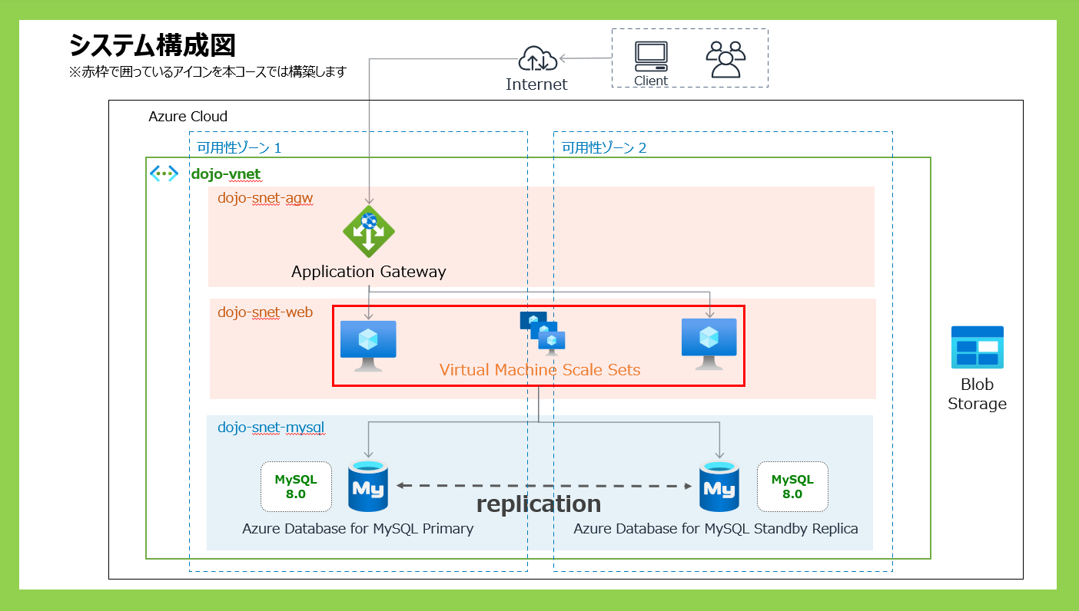
Task: Select the replication text label
Action: [538, 504]
